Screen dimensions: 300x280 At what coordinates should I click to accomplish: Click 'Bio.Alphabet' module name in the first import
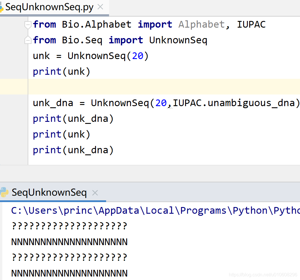tap(97, 24)
